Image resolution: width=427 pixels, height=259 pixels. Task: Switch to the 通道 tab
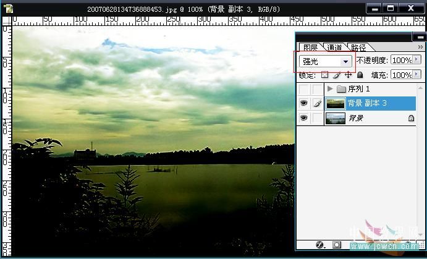tap(334, 48)
